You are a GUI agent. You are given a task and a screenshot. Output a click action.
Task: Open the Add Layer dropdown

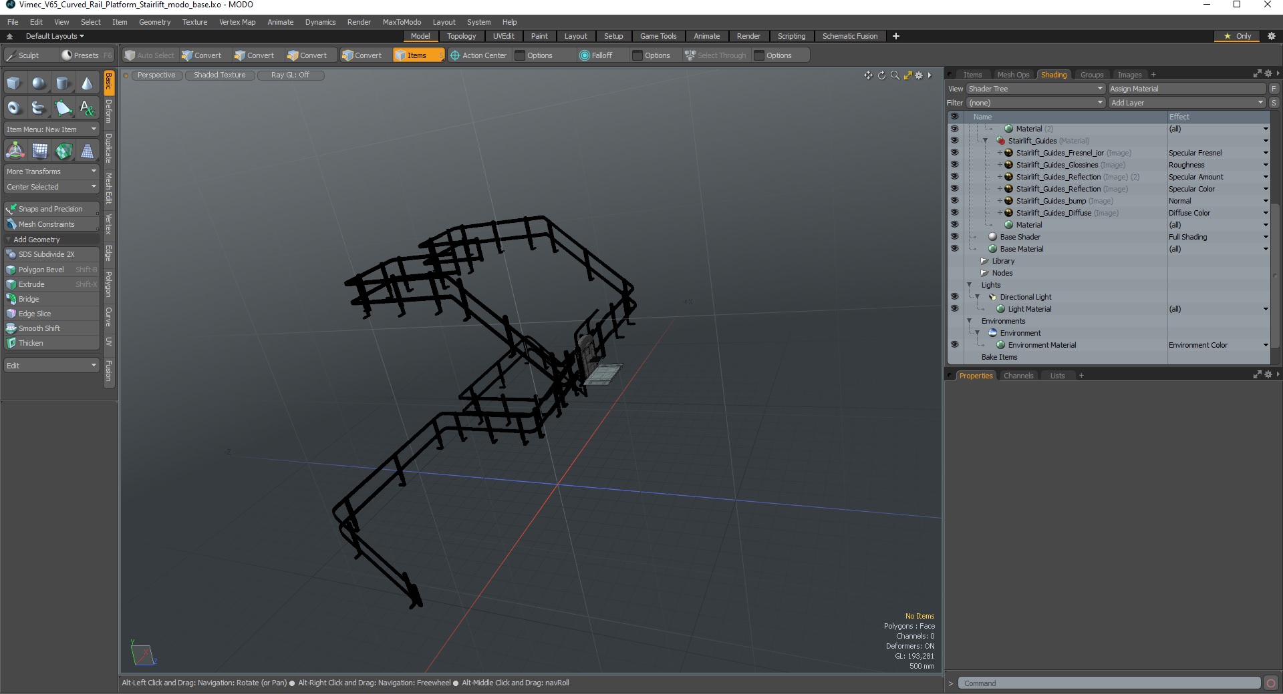[x=1187, y=103]
